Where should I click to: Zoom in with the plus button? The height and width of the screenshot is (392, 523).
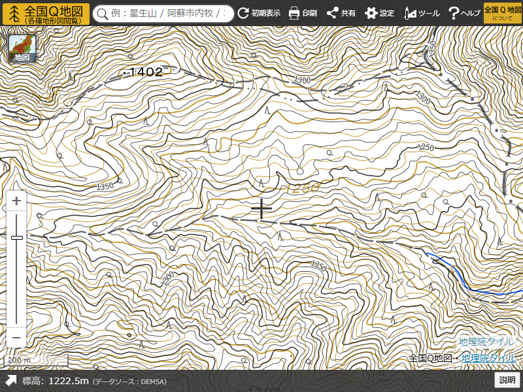[x=17, y=201]
